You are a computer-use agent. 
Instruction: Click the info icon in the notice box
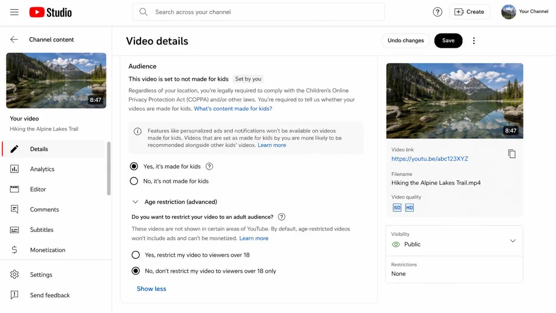(138, 131)
